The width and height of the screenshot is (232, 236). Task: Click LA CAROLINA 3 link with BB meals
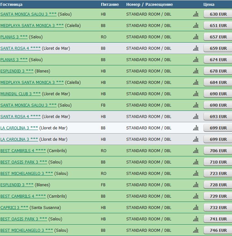click(x=19, y=128)
